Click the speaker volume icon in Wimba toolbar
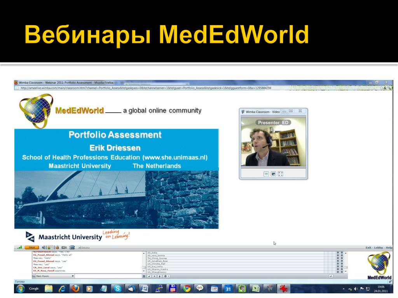 click(44, 247)
